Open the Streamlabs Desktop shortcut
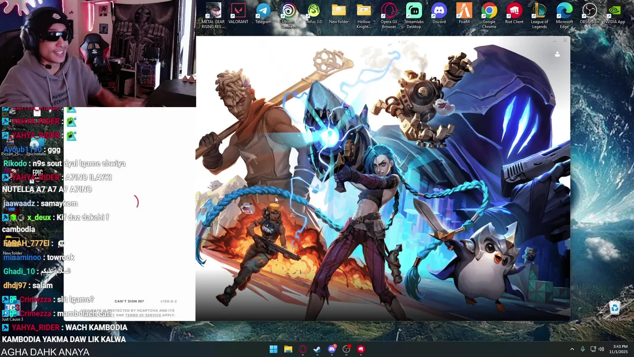Viewport: 634px width, 357px height. (x=414, y=16)
